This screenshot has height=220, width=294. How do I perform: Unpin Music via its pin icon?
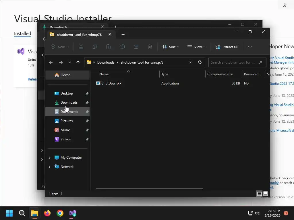[x=87, y=130]
